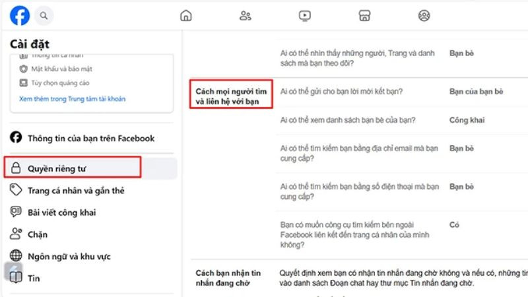Click Ai có thể xem danh sách bạn bè
528x297 pixels.
[x=348, y=120]
